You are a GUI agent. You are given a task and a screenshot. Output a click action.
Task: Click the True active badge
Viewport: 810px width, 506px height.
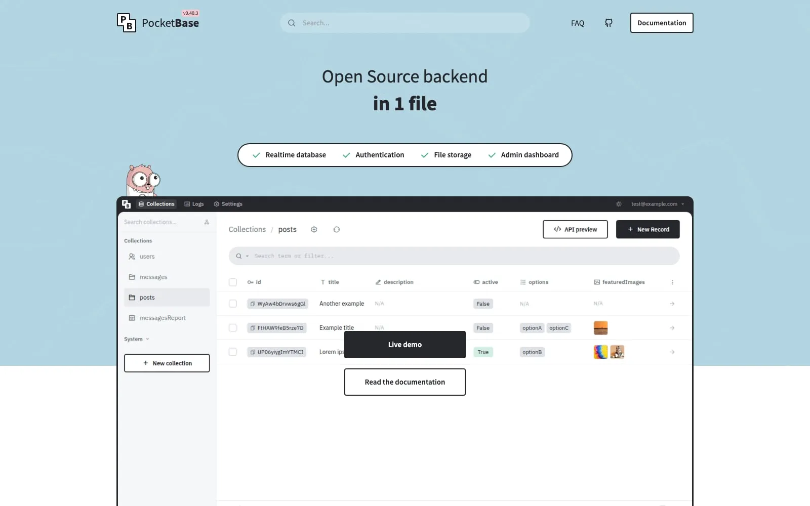[483, 352]
